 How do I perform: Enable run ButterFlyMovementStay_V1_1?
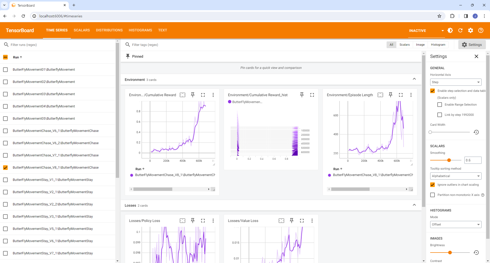coord(5,180)
